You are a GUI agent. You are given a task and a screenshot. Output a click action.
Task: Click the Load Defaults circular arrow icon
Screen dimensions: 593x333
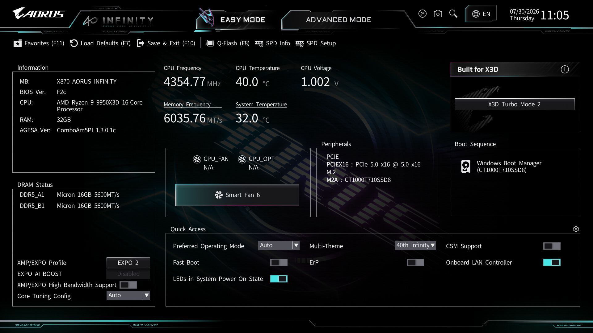(x=74, y=43)
